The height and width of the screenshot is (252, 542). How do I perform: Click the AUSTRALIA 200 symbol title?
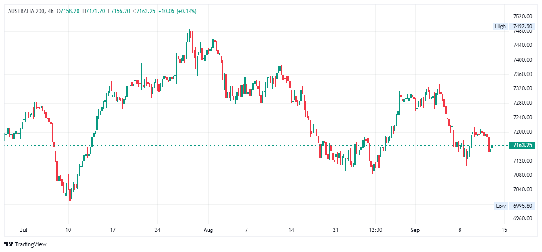coord(26,11)
